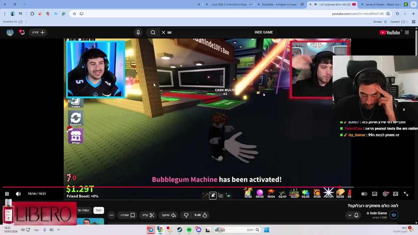Open the Content bookmarks folder

click(397, 22)
